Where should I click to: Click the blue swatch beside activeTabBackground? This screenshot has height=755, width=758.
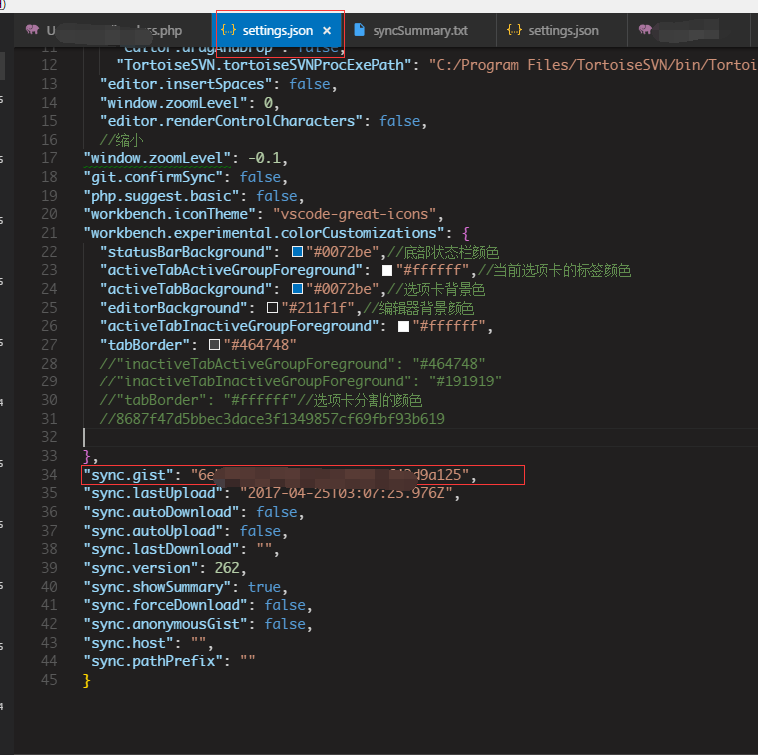pyautogui.click(x=297, y=289)
